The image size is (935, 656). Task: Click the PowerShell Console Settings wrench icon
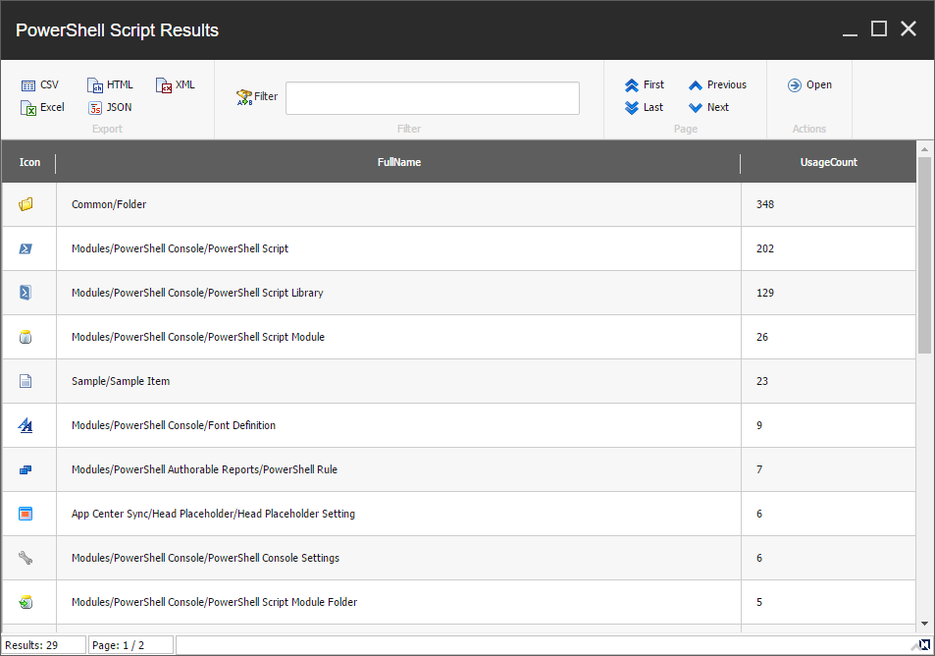coord(26,558)
